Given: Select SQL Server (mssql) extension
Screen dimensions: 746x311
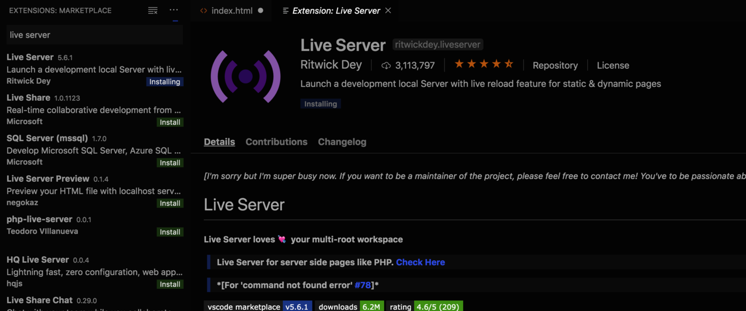Looking at the screenshot, I should (x=95, y=150).
